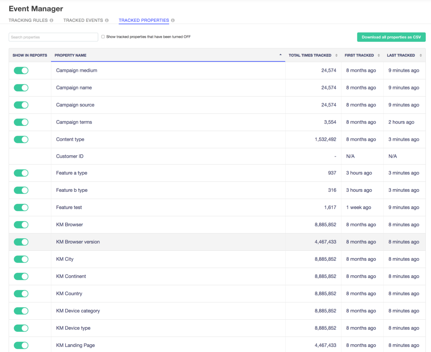Toggle KM Browser off in reports
Screen dimensions: 431x352
(21, 224)
